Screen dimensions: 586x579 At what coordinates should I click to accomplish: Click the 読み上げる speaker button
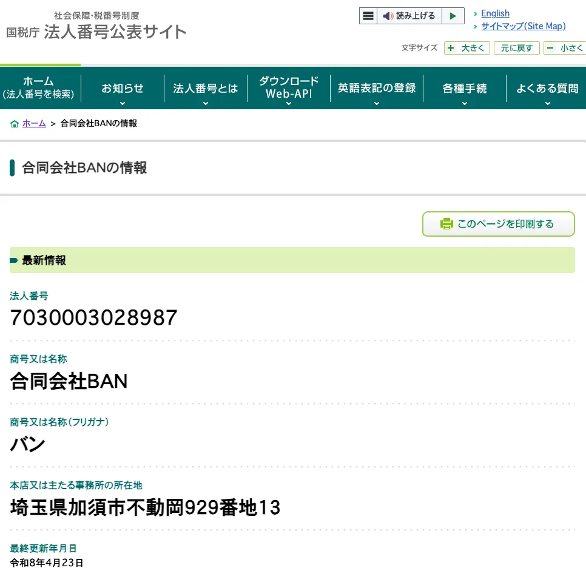(409, 16)
